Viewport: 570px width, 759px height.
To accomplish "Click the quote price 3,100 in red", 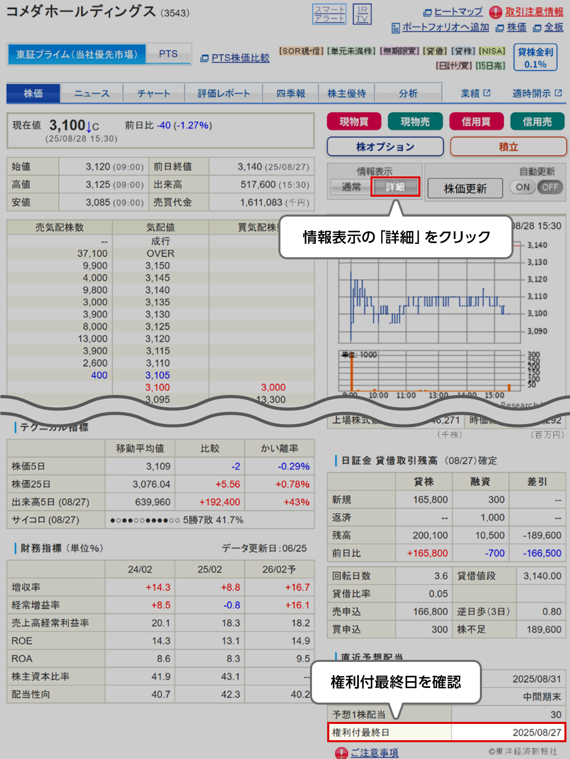I will click(158, 387).
